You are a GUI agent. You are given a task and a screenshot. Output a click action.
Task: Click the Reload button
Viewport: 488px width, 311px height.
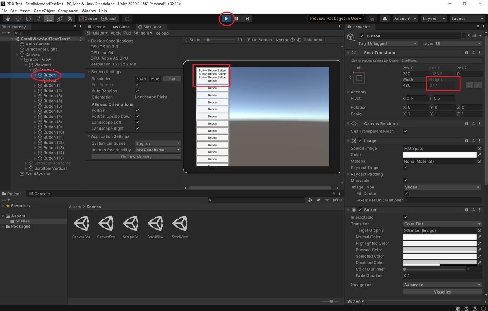coord(162,33)
